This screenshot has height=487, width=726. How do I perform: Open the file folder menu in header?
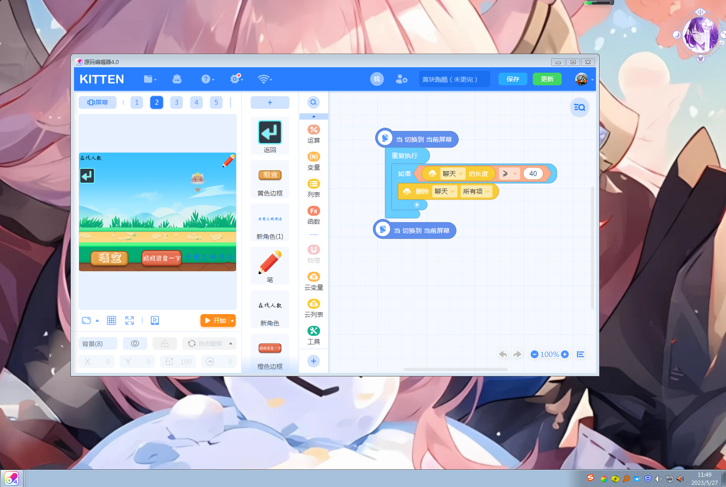point(150,79)
